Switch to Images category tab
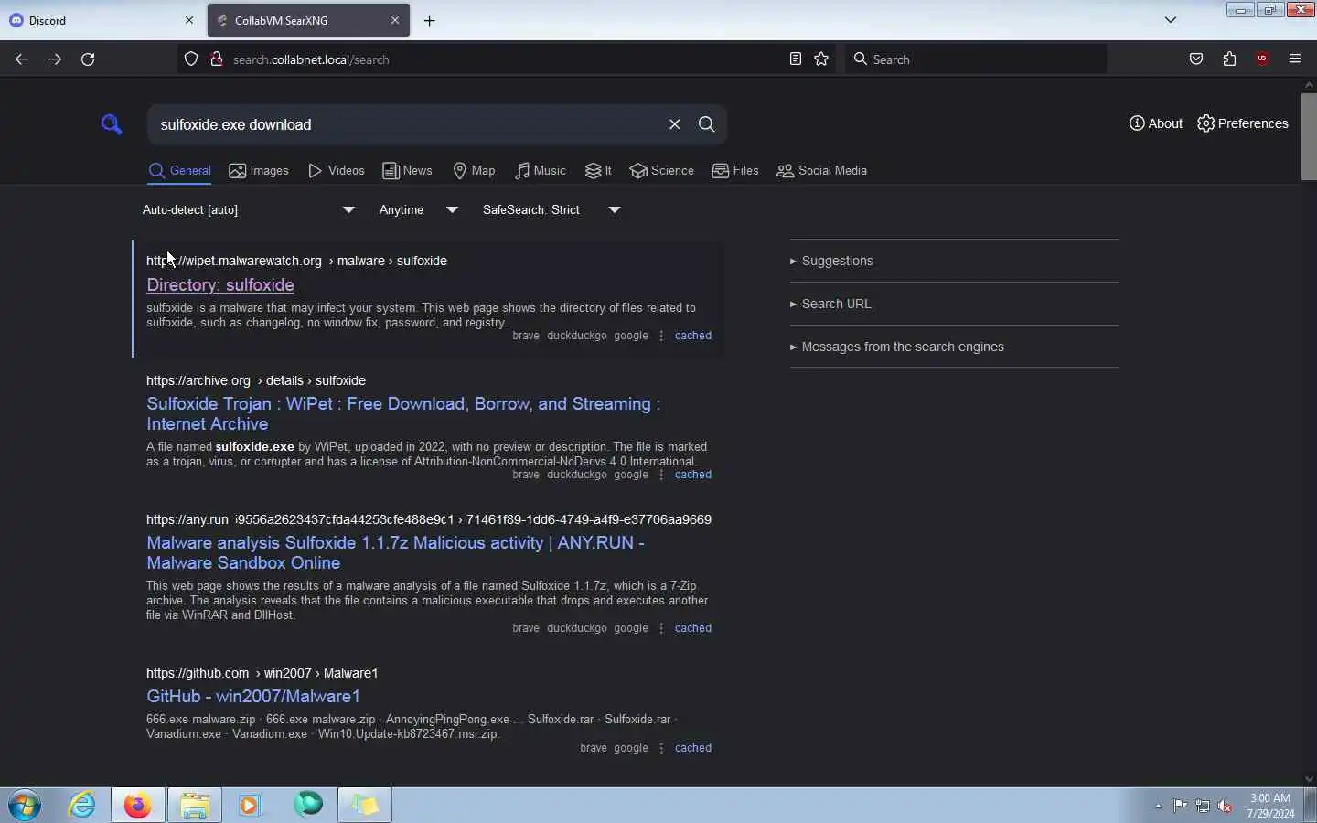 pyautogui.click(x=259, y=171)
